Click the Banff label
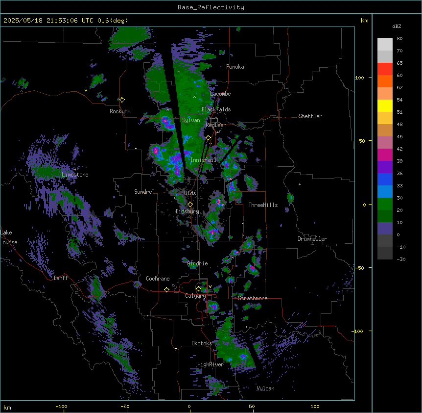The image size is (422, 413). [61, 278]
